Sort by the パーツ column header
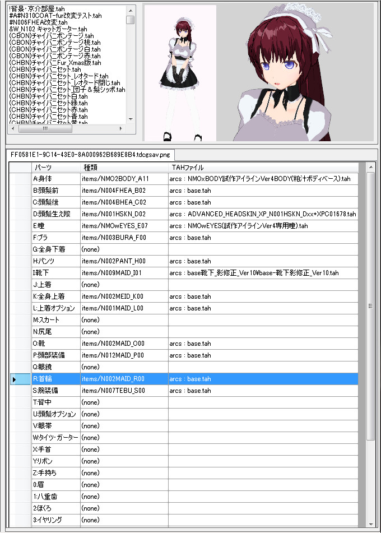The image size is (381, 533). tap(56, 168)
